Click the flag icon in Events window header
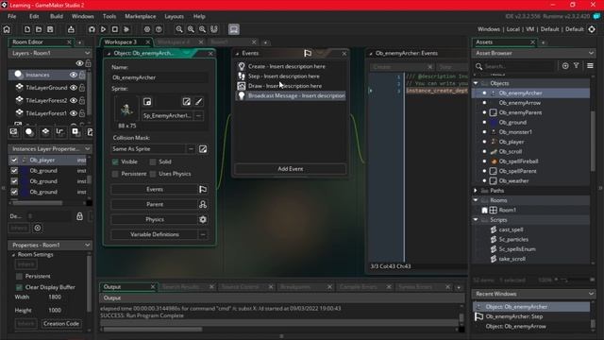Screen dimensions: 604x340 coord(308,53)
